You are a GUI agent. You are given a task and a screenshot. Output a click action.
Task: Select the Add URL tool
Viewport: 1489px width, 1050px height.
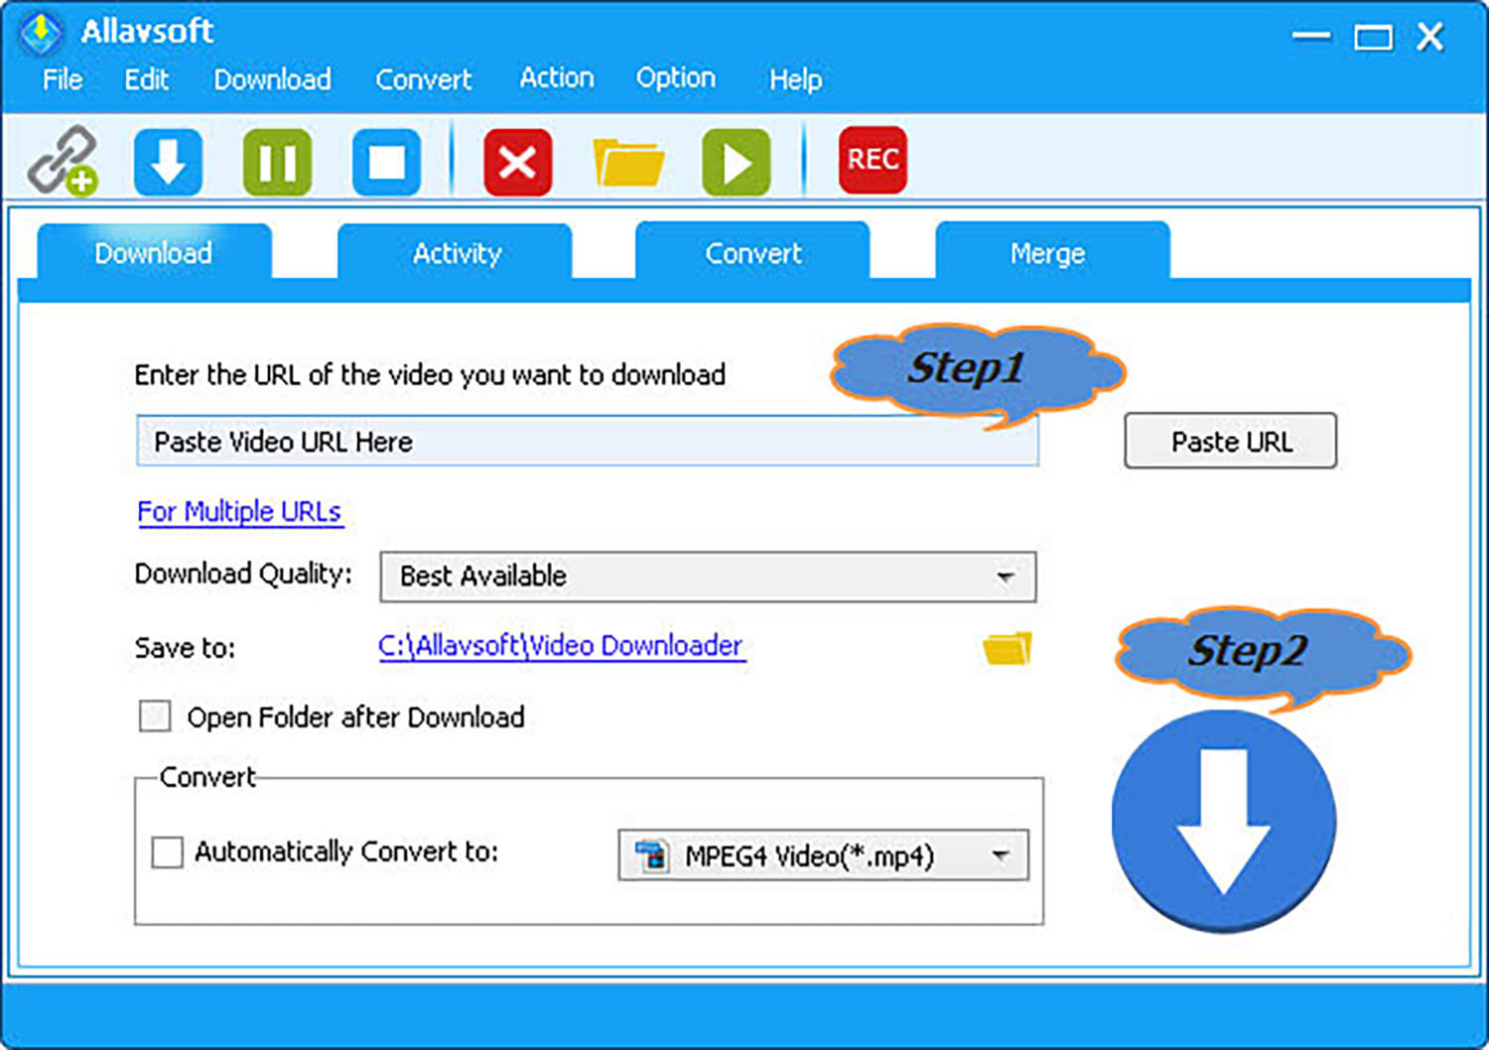[x=63, y=159]
